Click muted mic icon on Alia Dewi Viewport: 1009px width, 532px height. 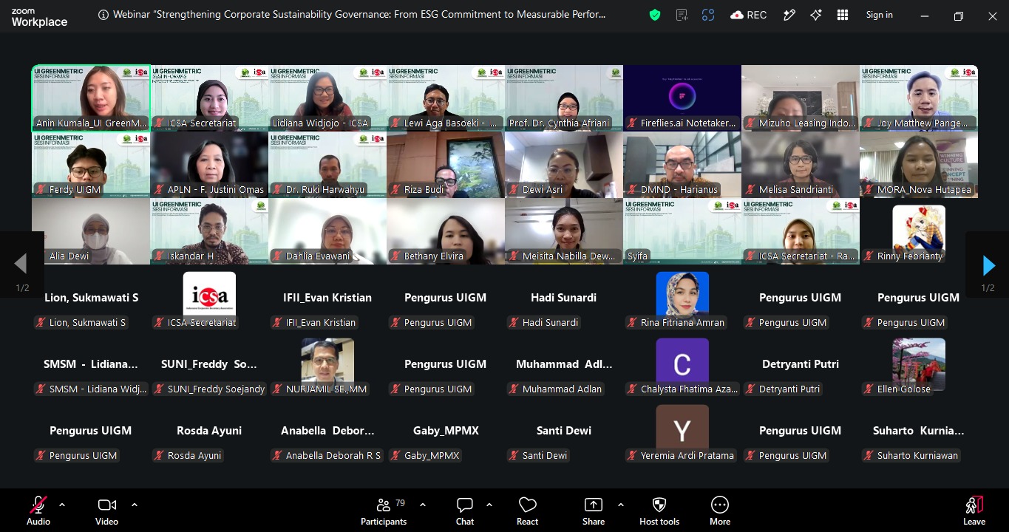(40, 256)
